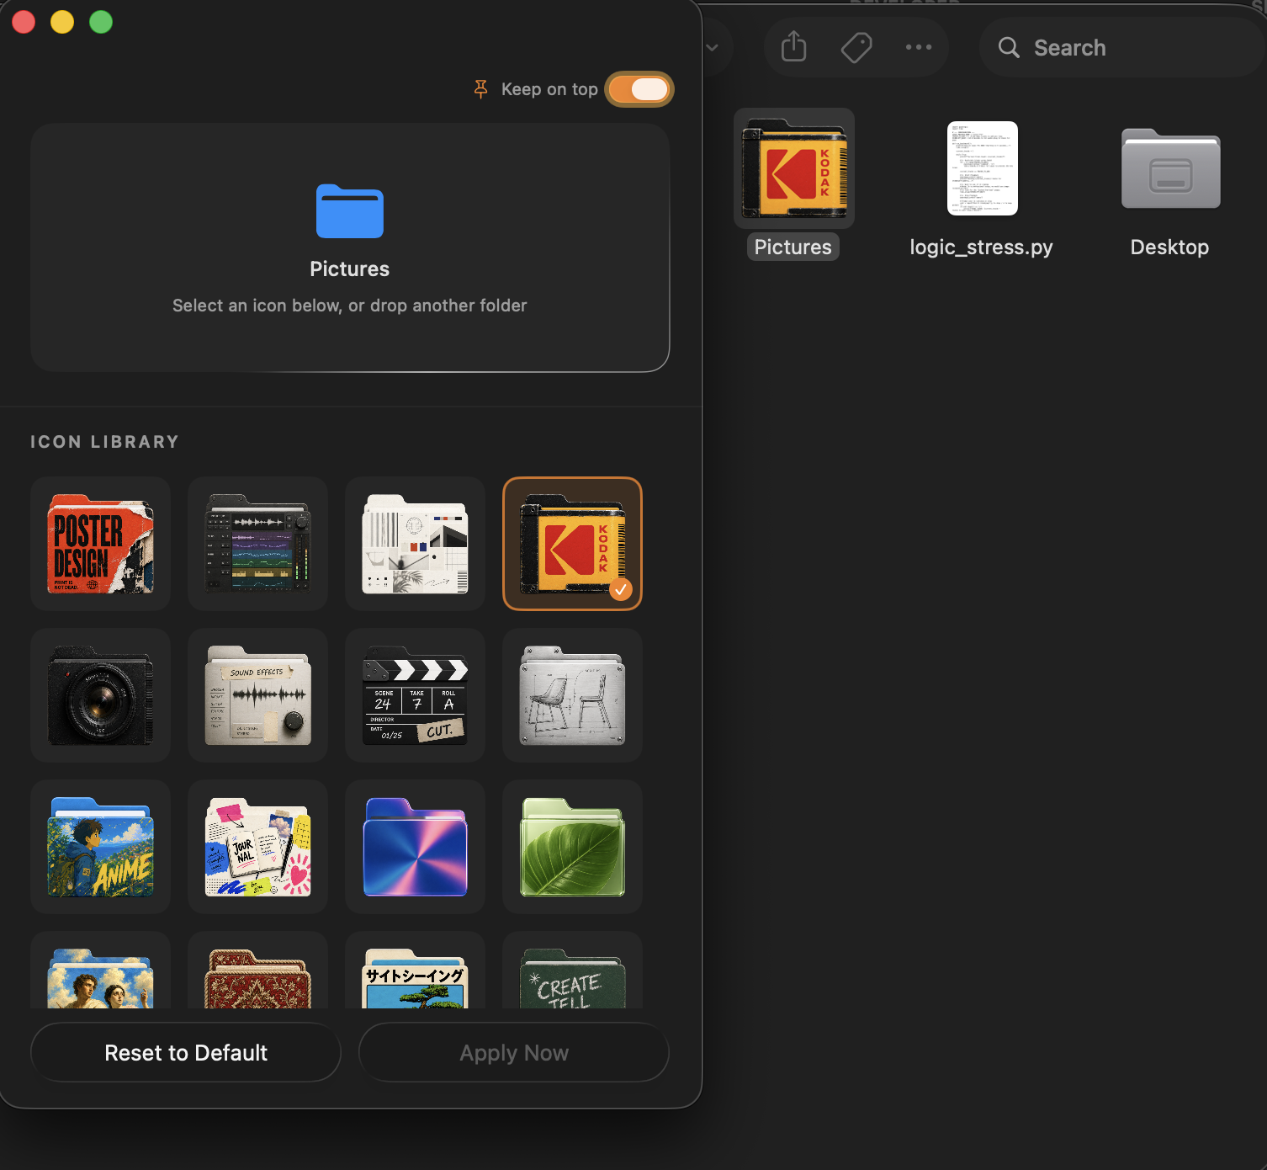Viewport: 1267px width, 1170px height.
Task: Click the Keep on top label
Action: click(549, 89)
